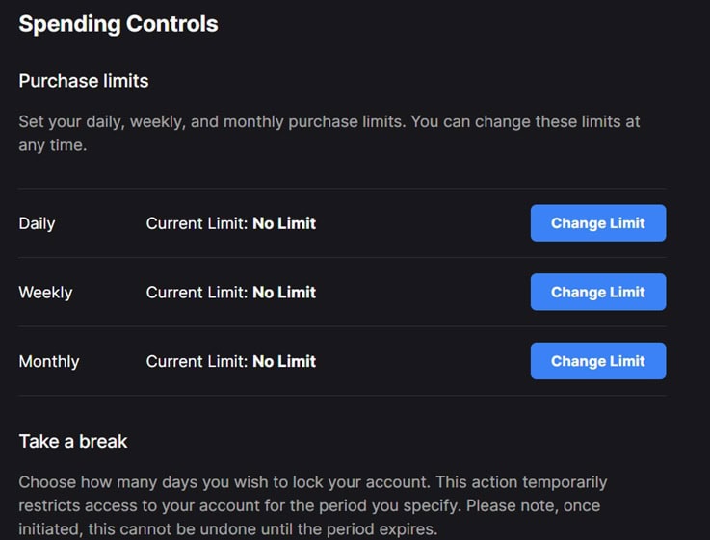Click the "Set your daily, weekly" description text
Screen dimensions: 710x540
tap(329, 122)
